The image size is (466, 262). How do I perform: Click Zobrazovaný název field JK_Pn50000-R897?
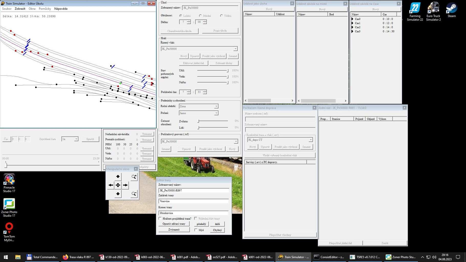[x=193, y=190]
